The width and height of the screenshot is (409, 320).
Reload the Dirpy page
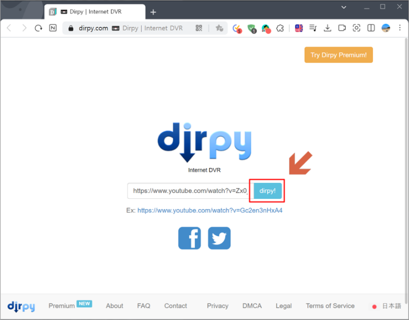(38, 28)
